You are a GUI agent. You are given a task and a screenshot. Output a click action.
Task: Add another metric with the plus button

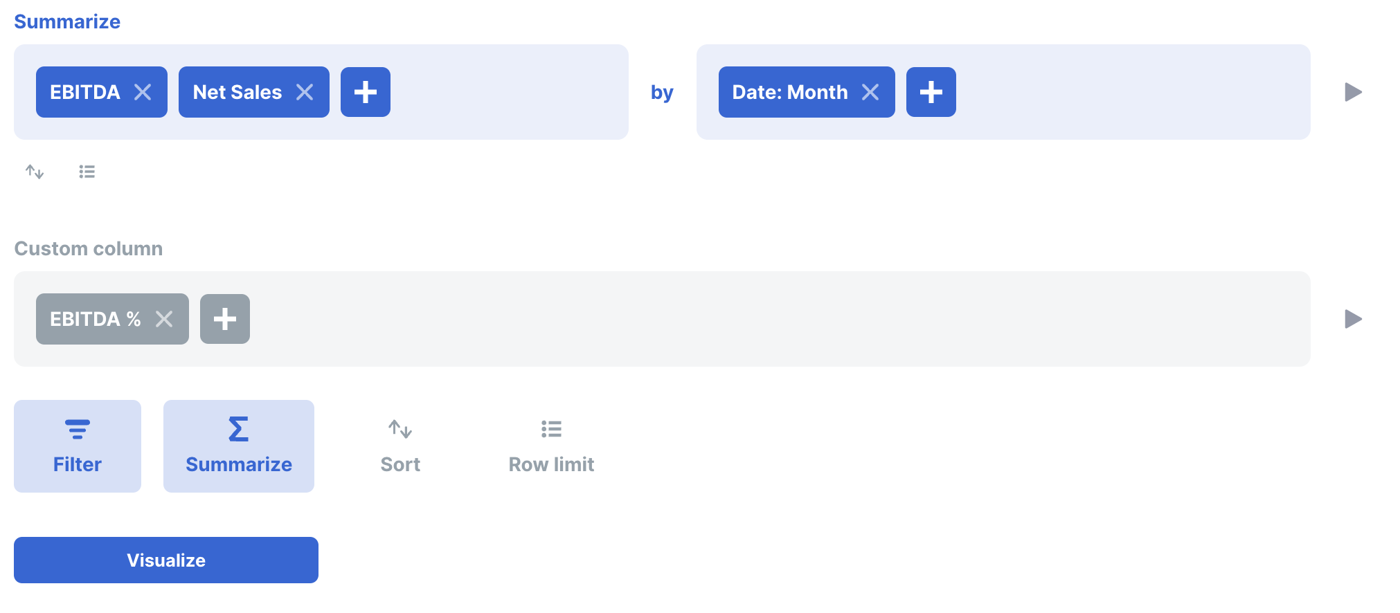[366, 92]
